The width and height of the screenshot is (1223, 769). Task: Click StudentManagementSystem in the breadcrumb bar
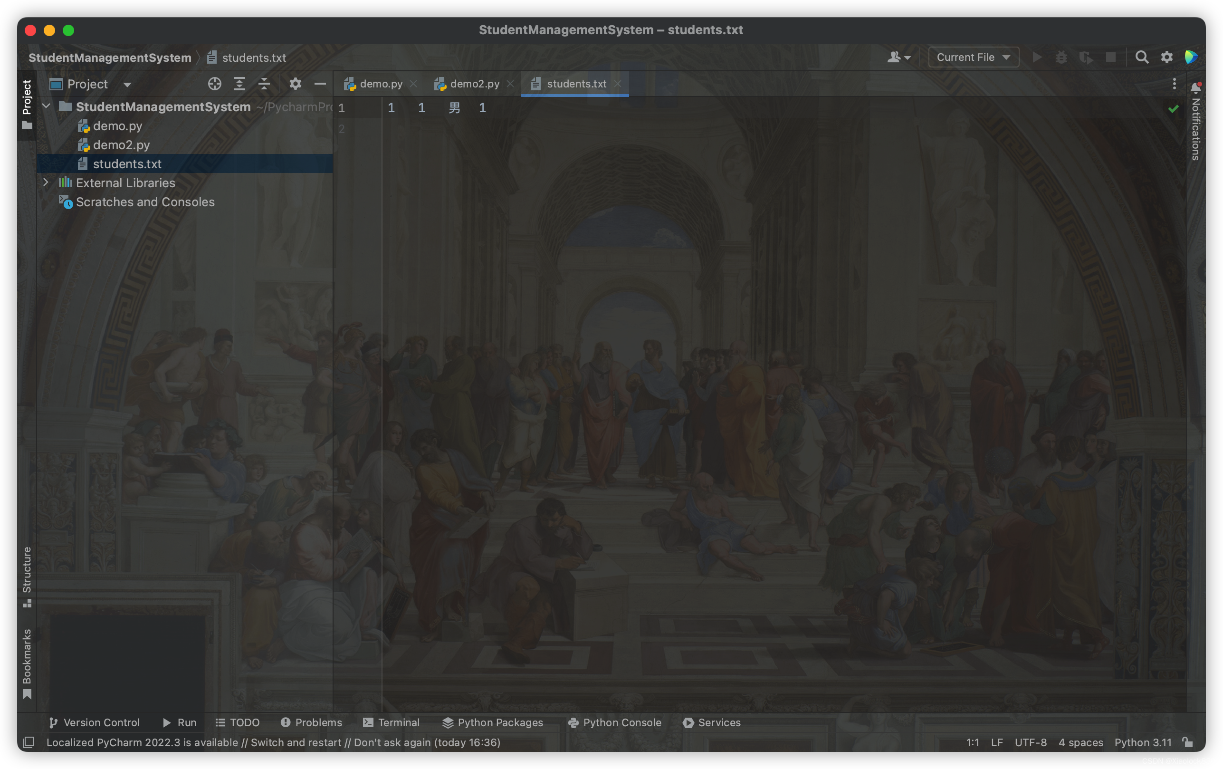[110, 58]
